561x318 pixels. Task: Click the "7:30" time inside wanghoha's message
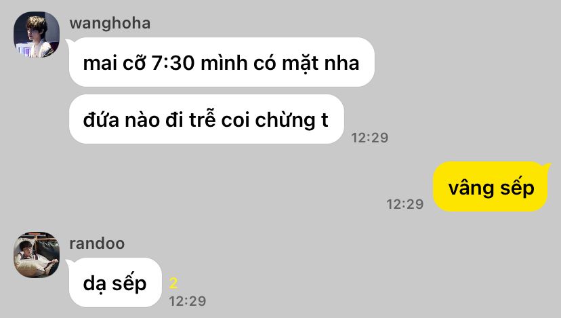point(173,63)
